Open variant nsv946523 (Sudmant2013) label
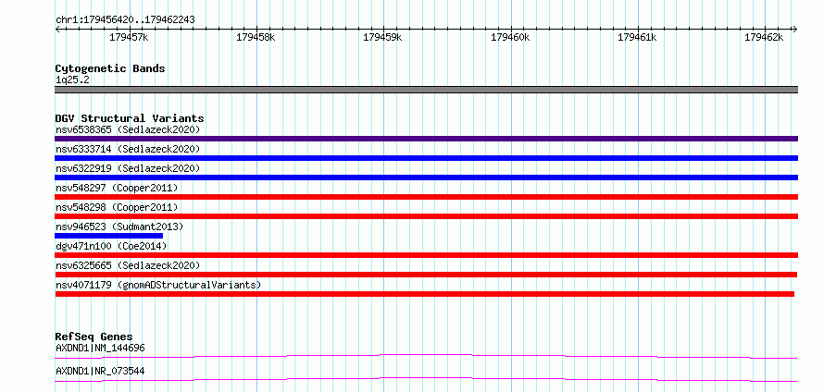Viewport: 824px width, 392px height. click(119, 227)
